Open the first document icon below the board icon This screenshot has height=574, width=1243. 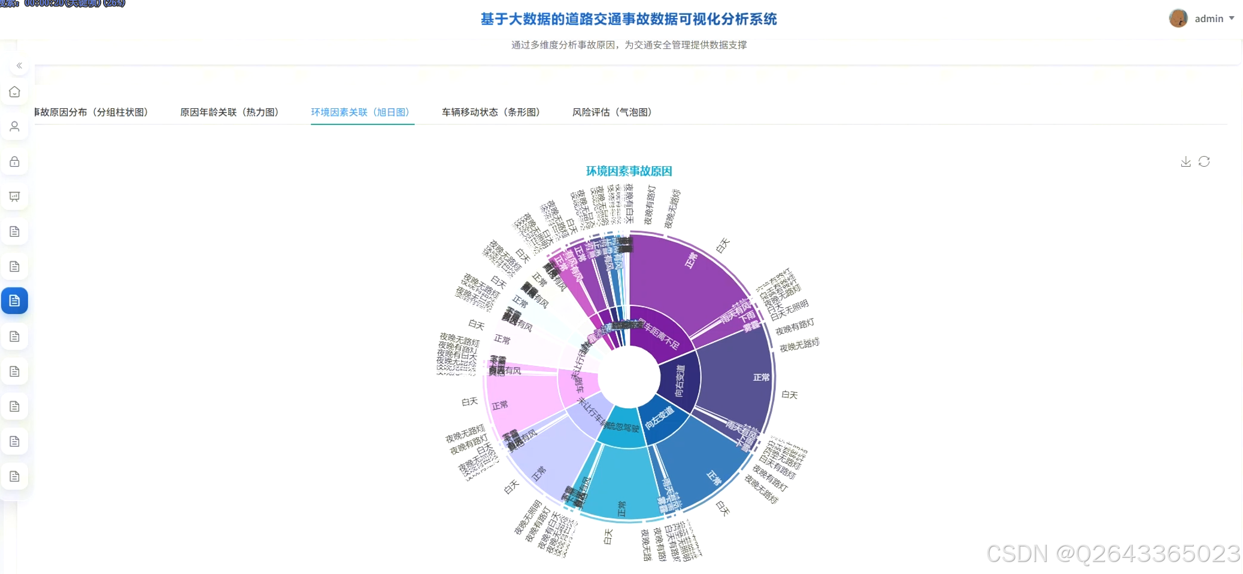point(15,231)
